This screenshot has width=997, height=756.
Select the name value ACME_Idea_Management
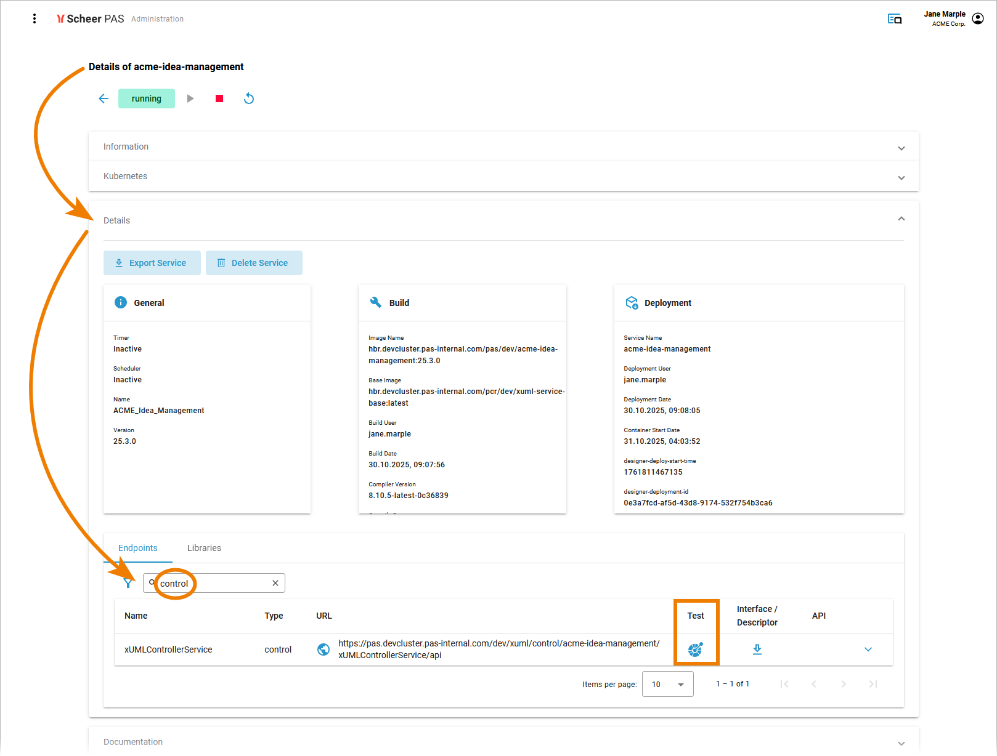(159, 411)
